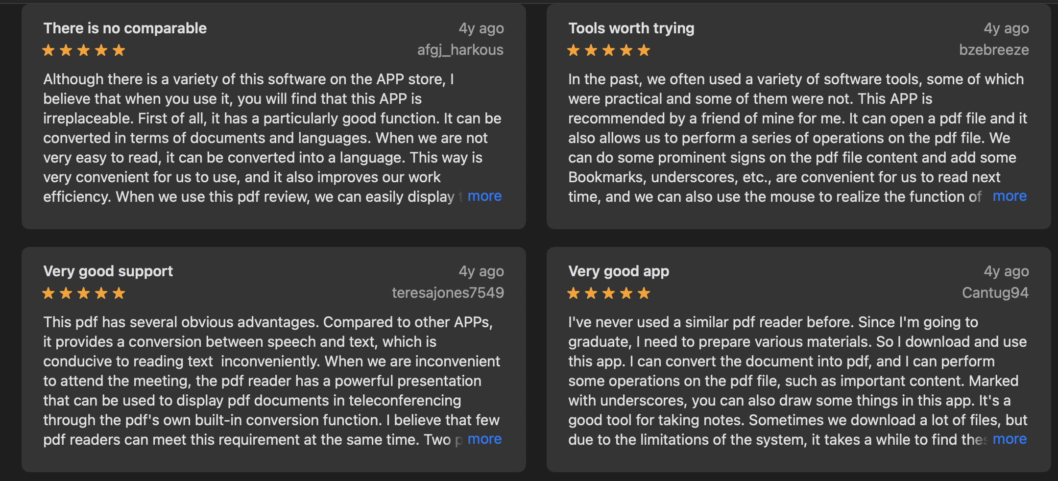
Task: Click the star rating on 'Very good app'
Action: click(x=609, y=293)
